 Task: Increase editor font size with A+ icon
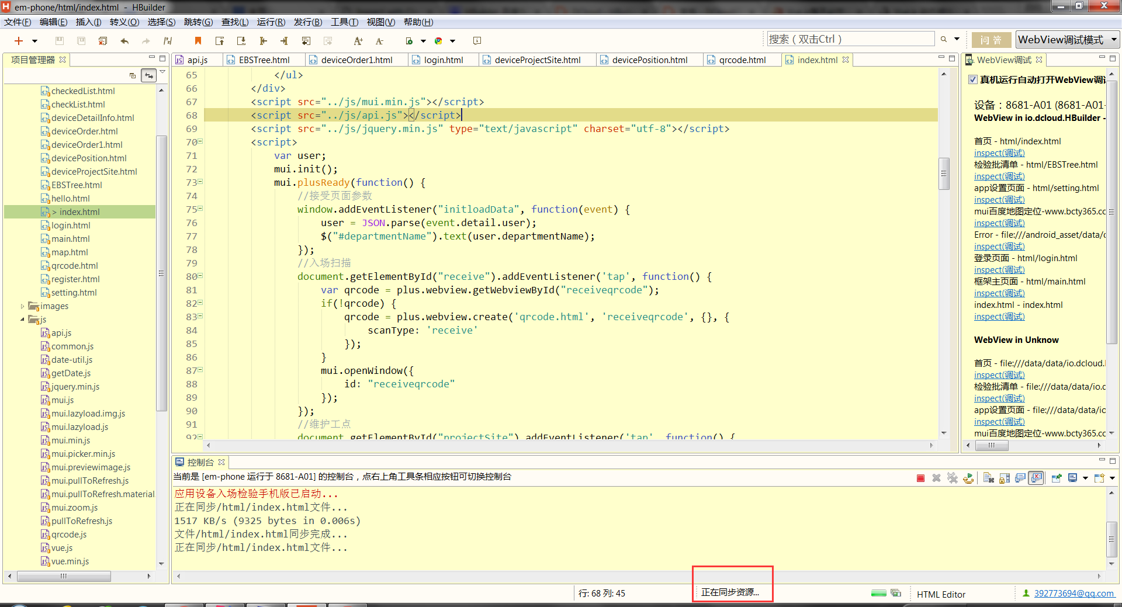pyautogui.click(x=358, y=41)
